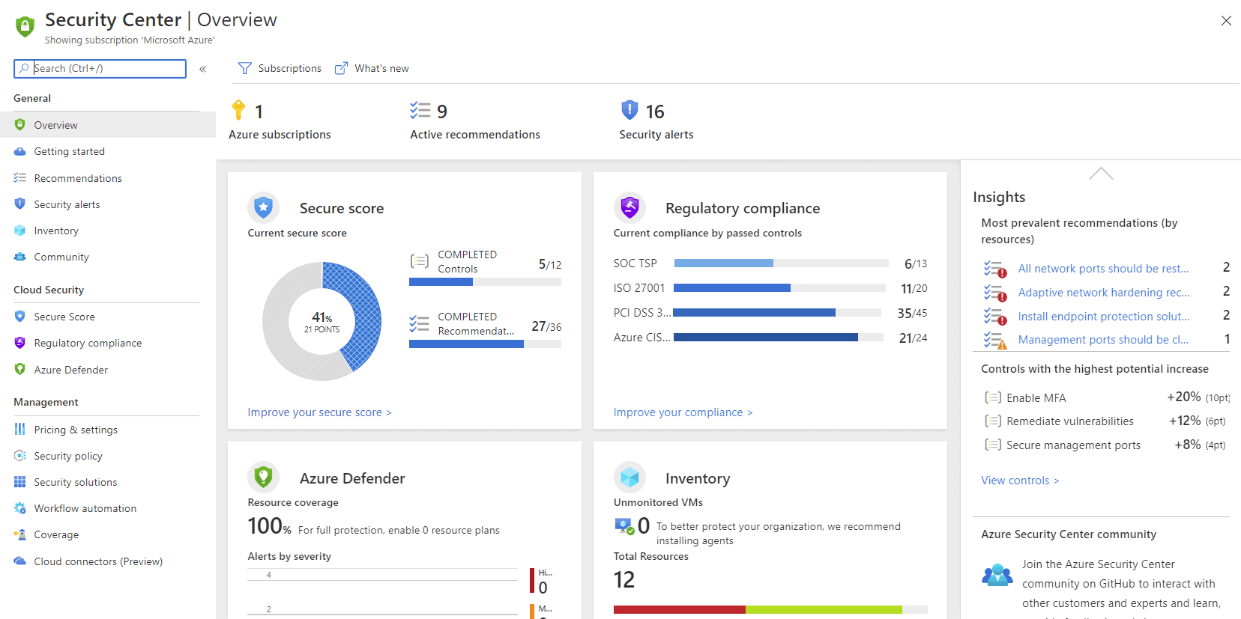Click the Regulatory compliance gavel icon
Viewport: 1241px width, 619px height.
(629, 207)
